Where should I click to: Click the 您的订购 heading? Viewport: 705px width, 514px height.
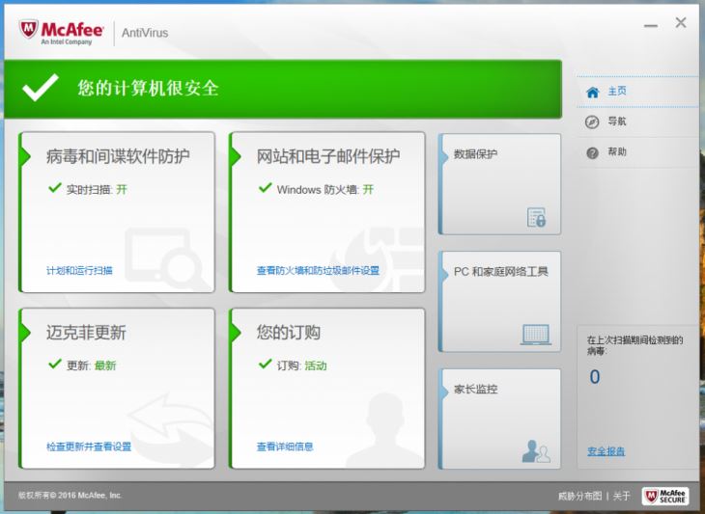click(288, 333)
